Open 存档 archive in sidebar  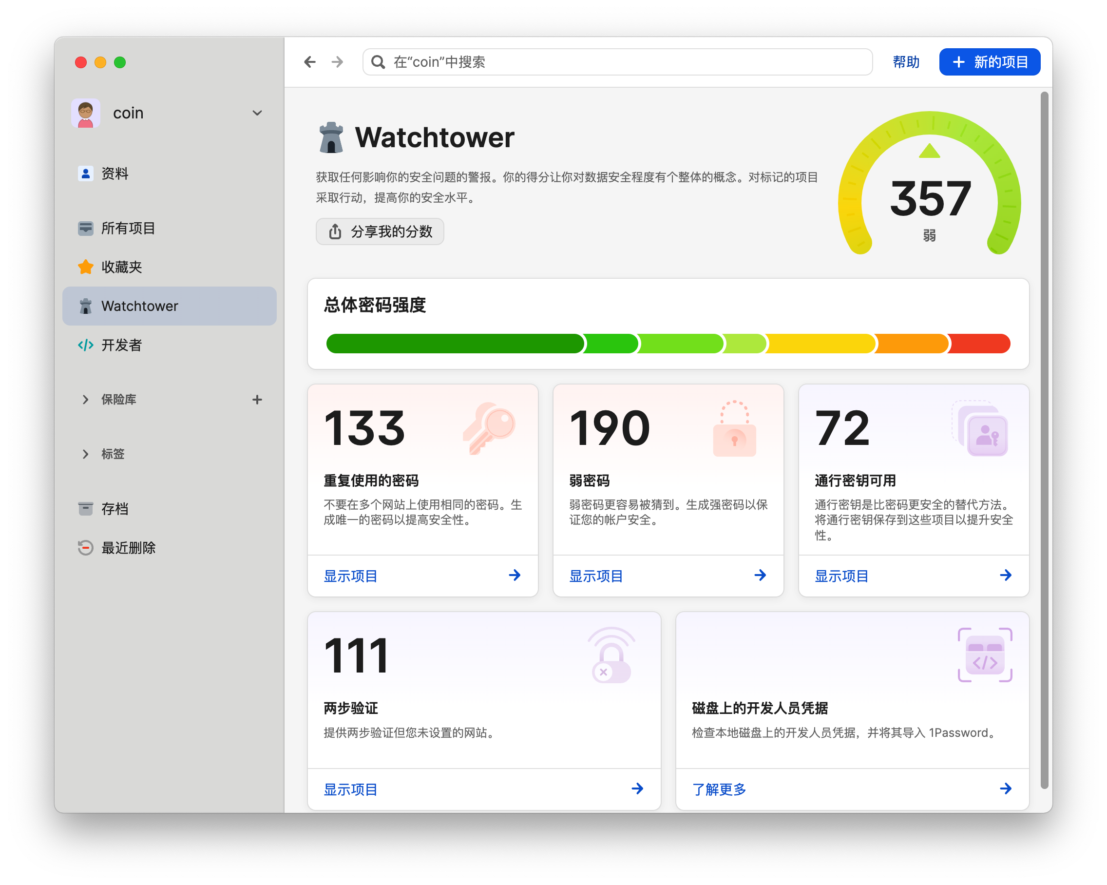[x=170, y=509]
